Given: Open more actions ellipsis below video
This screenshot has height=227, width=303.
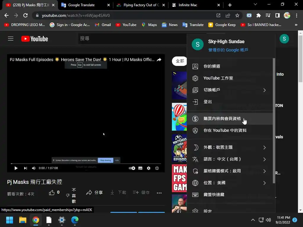Looking at the screenshot, I should 159,193.
